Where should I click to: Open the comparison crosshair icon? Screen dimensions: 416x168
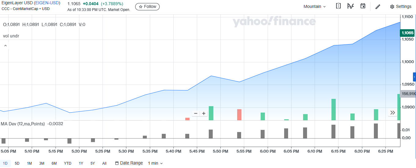click(338, 6)
